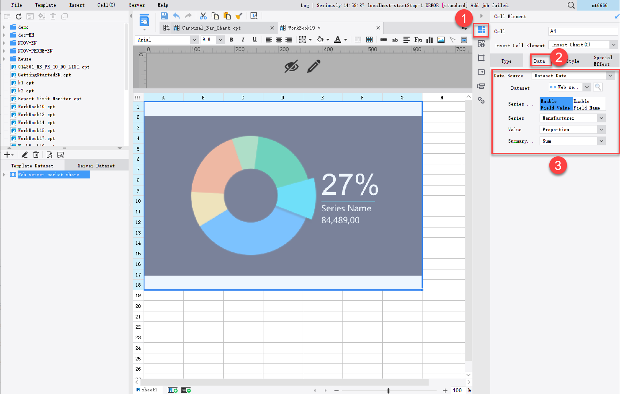Click the Insert Chart bar icon
This screenshot has height=394, width=620.
(430, 40)
